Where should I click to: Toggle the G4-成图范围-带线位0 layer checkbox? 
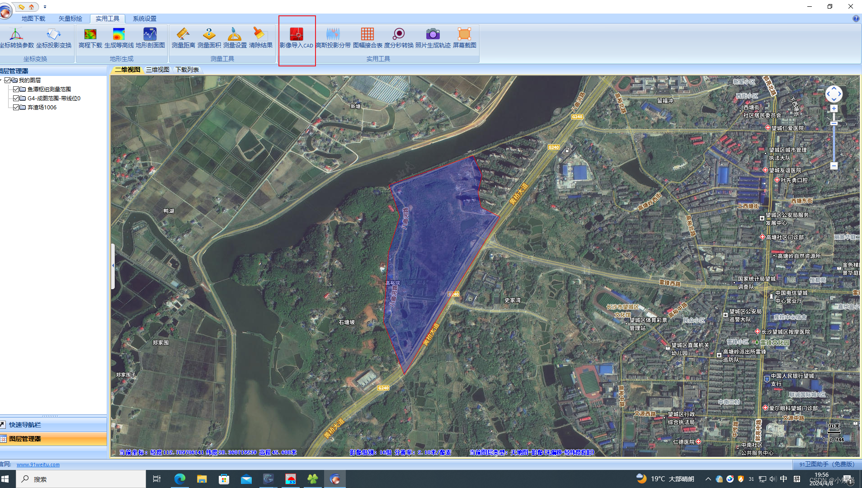click(16, 98)
